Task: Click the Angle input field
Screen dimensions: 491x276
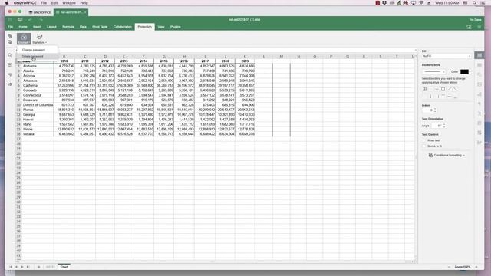Action: point(436,126)
